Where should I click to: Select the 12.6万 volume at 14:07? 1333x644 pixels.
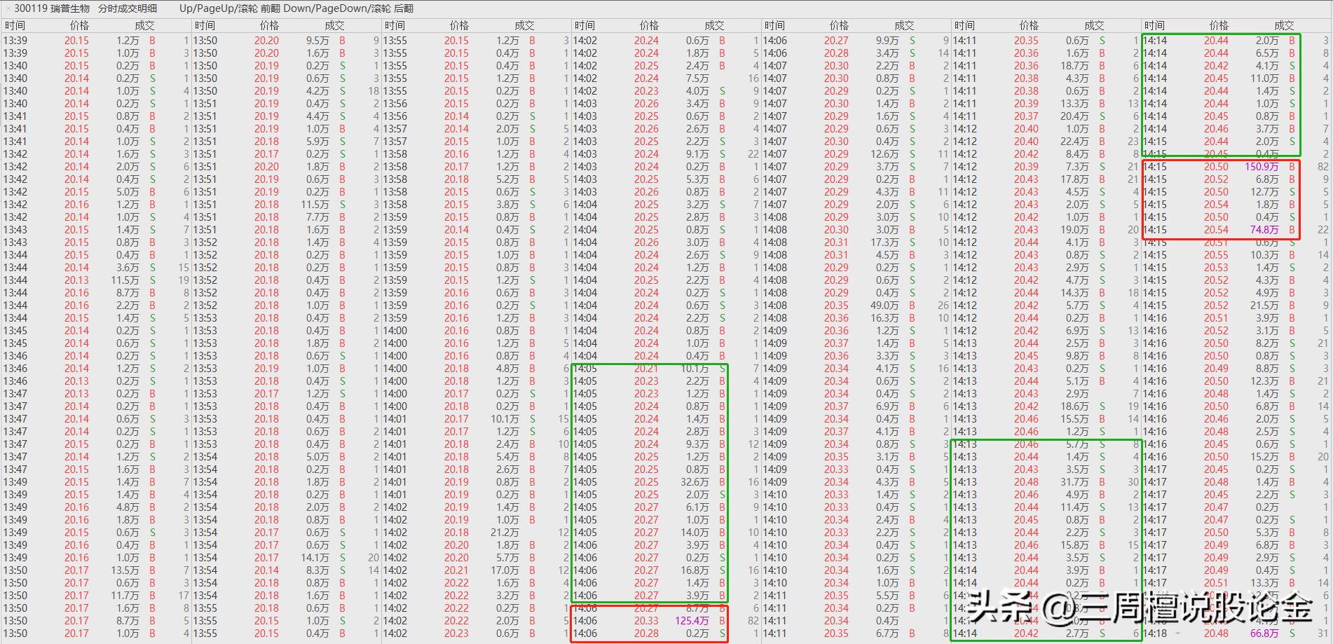point(884,154)
